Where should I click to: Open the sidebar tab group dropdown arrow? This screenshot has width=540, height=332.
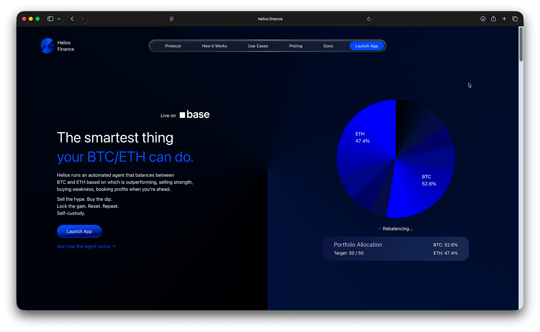coord(59,19)
